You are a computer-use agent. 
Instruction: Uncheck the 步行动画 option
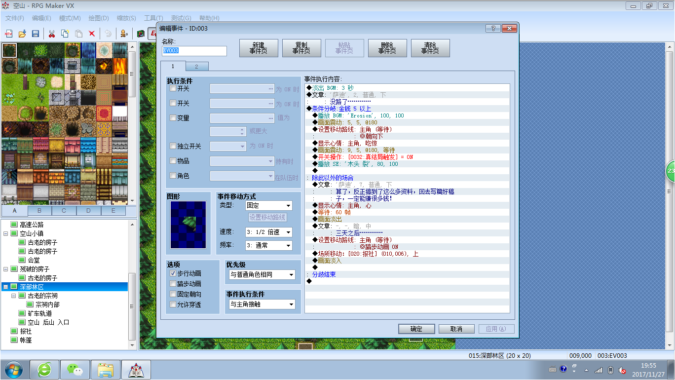[x=173, y=273]
